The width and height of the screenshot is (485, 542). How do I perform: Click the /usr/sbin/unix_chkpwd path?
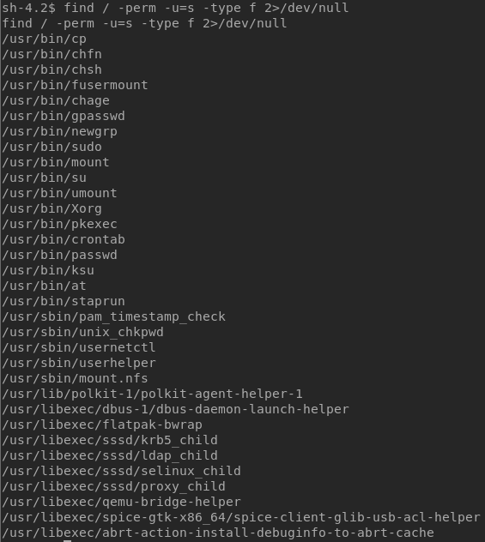82,332
